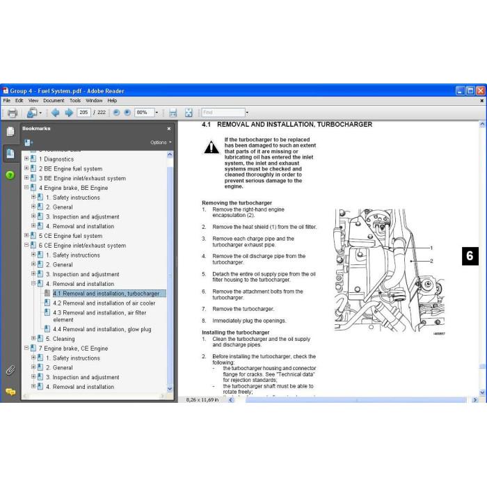
Task: Click document horizontal scrollbar thumb
Action: click(x=356, y=400)
